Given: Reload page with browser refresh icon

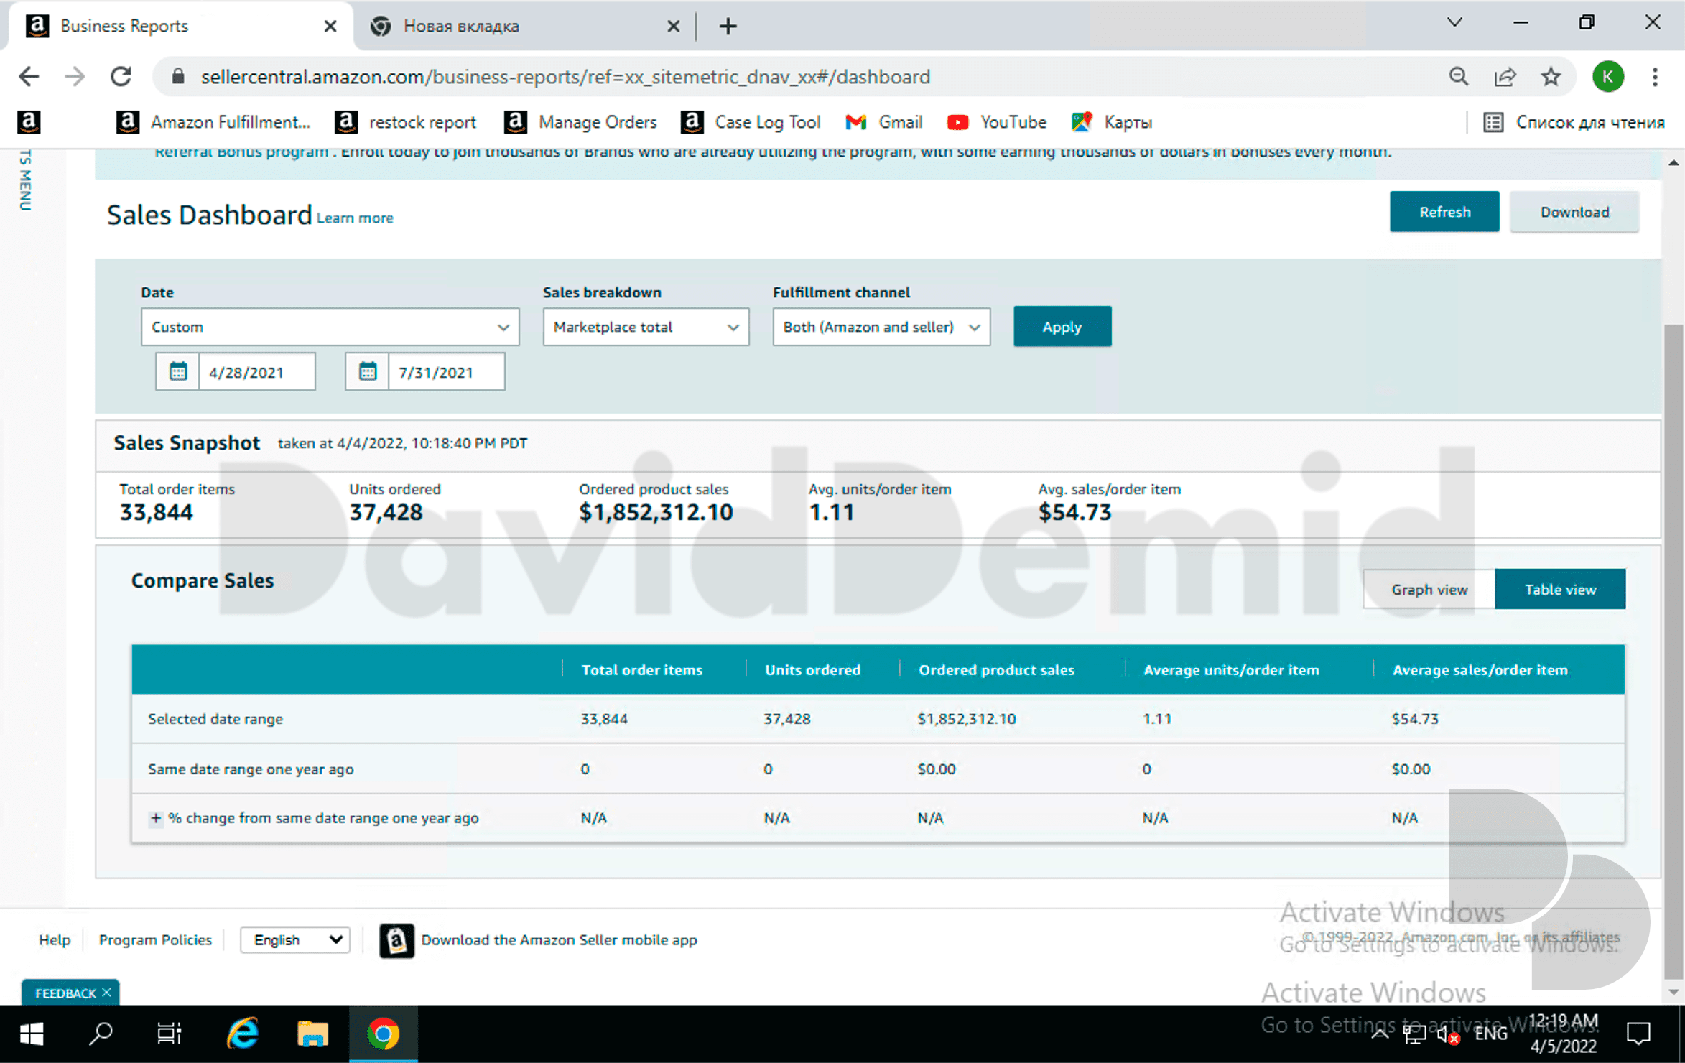Looking at the screenshot, I should click(x=121, y=77).
